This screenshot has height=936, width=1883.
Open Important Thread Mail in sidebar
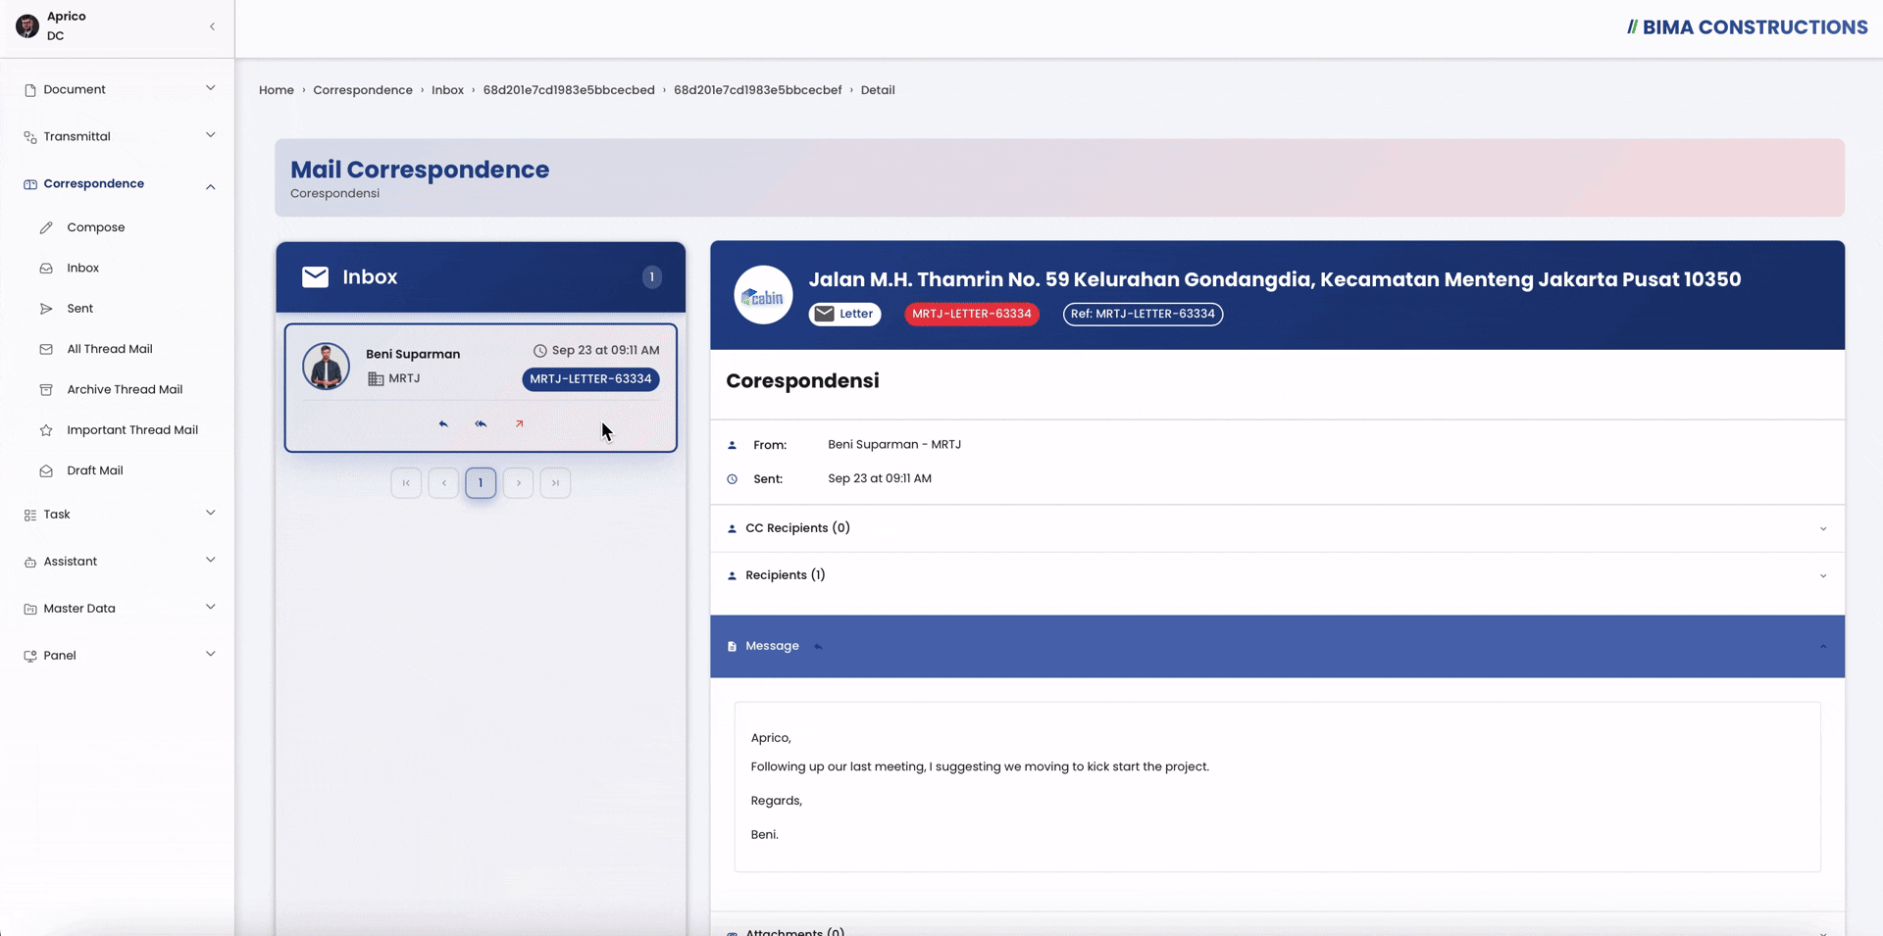click(x=132, y=430)
